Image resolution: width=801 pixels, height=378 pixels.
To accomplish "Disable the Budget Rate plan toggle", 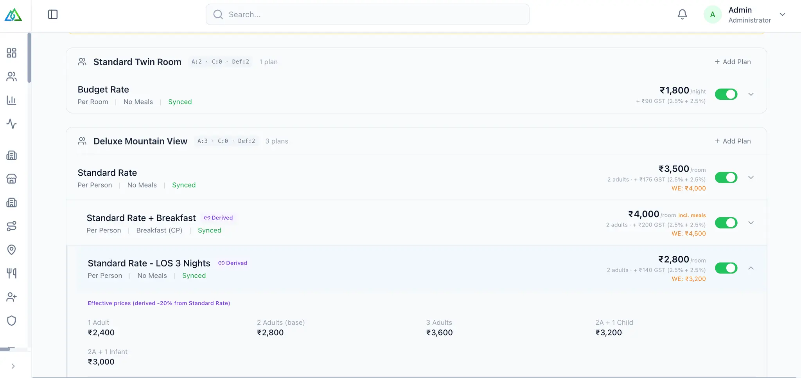I will click(x=726, y=94).
